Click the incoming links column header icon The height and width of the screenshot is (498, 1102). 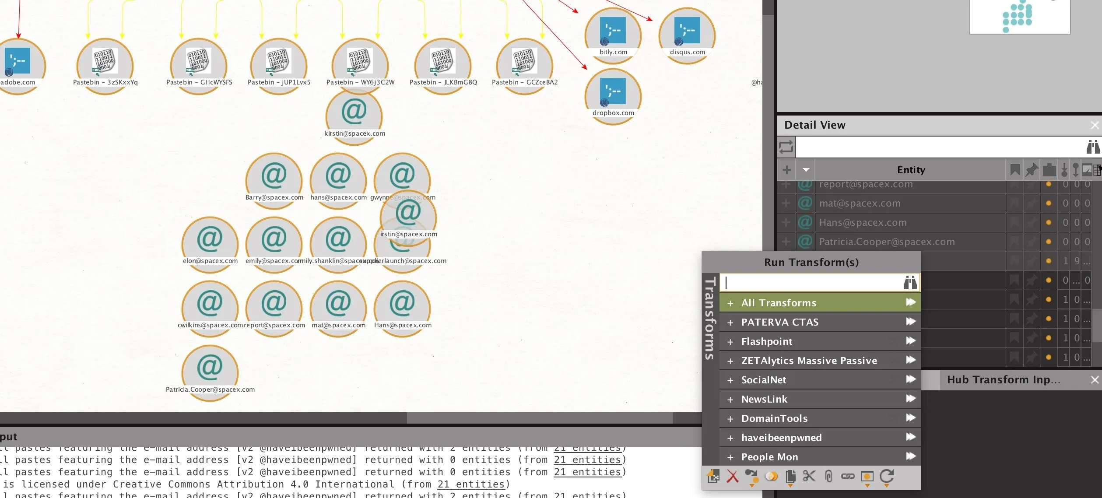pyautogui.click(x=1064, y=170)
